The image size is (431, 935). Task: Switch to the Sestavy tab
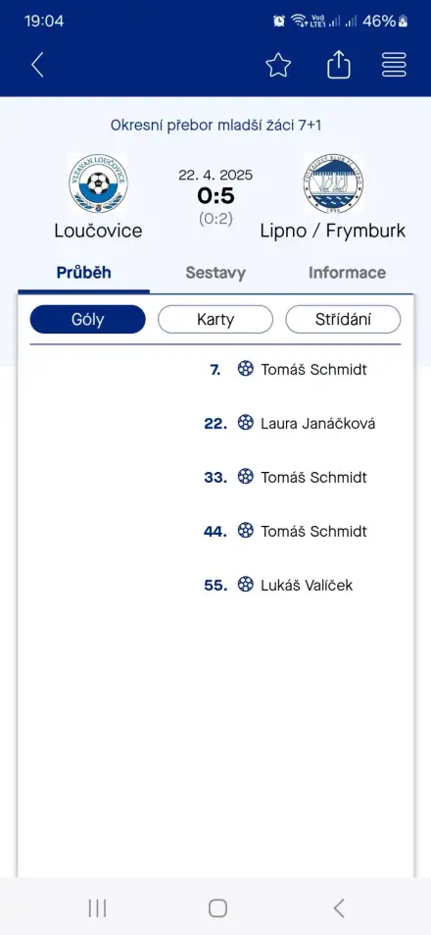pyautogui.click(x=215, y=273)
